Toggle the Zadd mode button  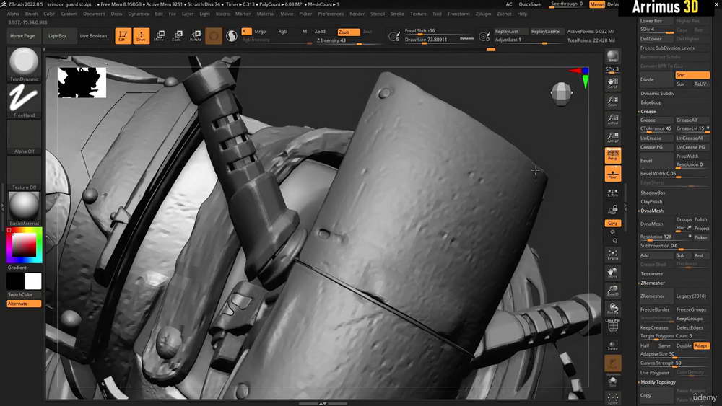(x=320, y=32)
